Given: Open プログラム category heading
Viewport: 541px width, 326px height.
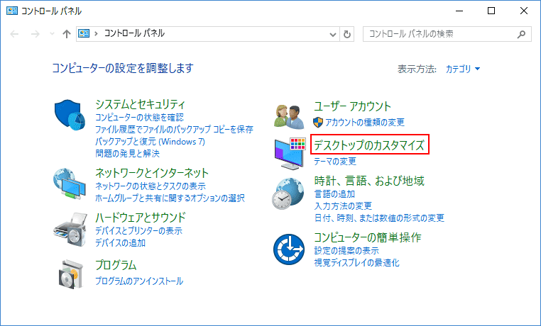Looking at the screenshot, I should click(116, 265).
